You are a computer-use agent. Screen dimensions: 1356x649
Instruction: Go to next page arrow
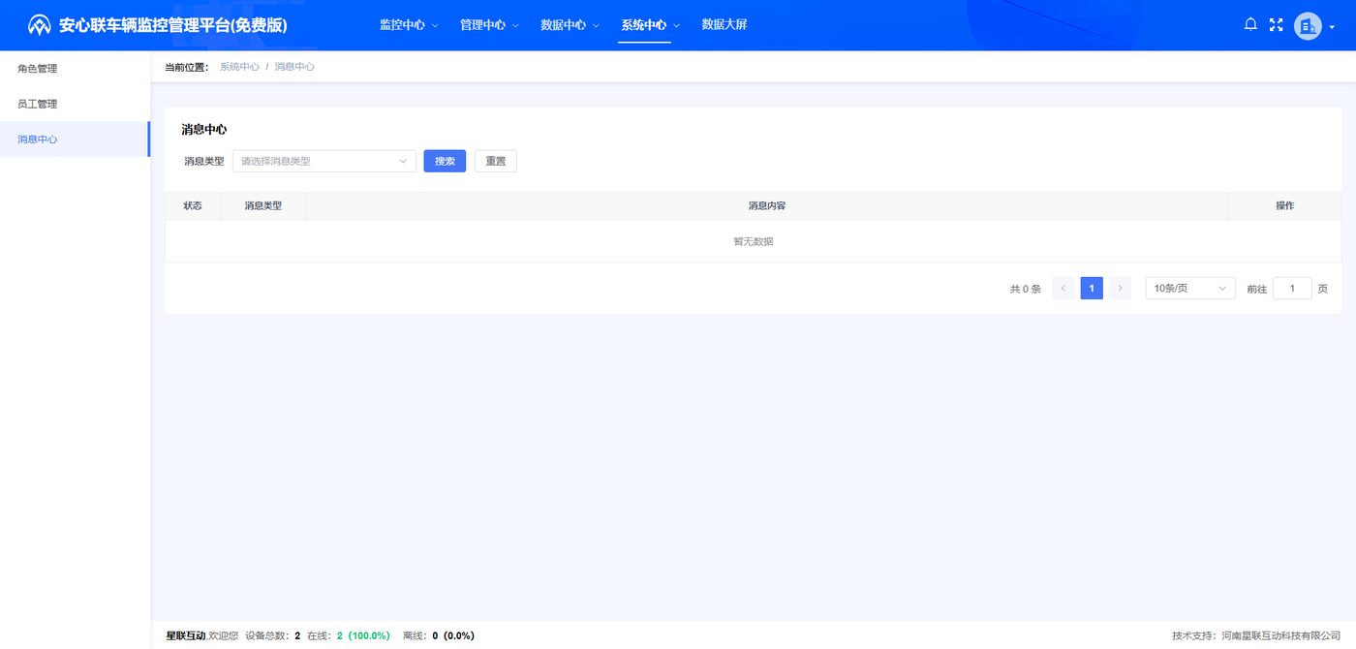point(1120,288)
